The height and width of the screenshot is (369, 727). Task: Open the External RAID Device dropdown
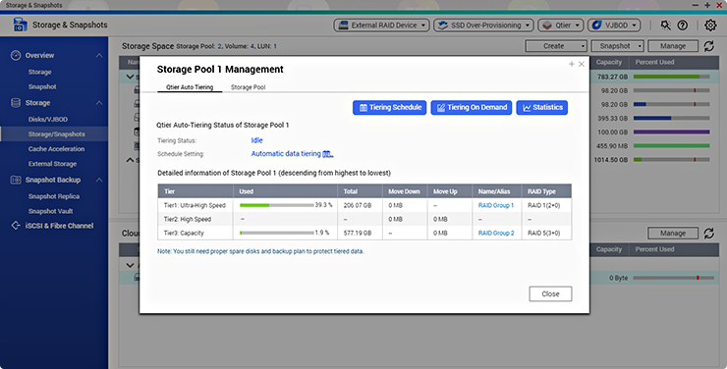point(381,26)
